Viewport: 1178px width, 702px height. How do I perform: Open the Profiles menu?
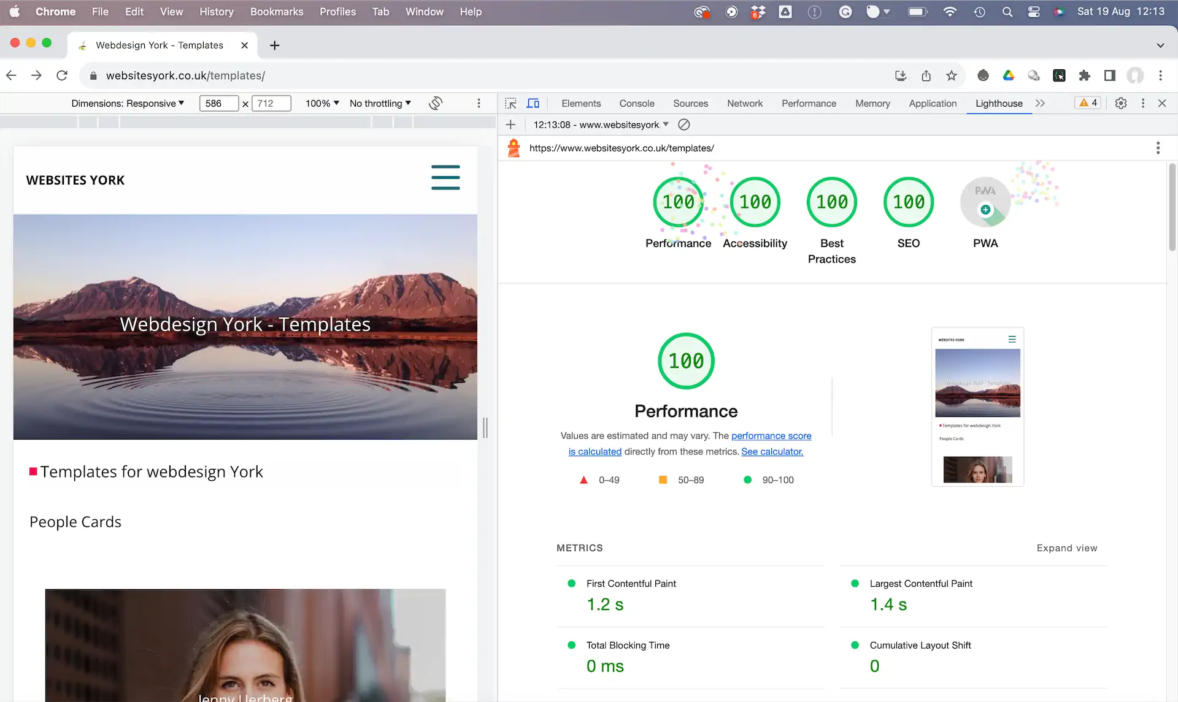pos(337,12)
